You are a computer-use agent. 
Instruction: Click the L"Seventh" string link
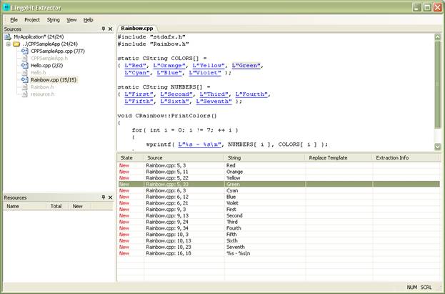pos(214,102)
